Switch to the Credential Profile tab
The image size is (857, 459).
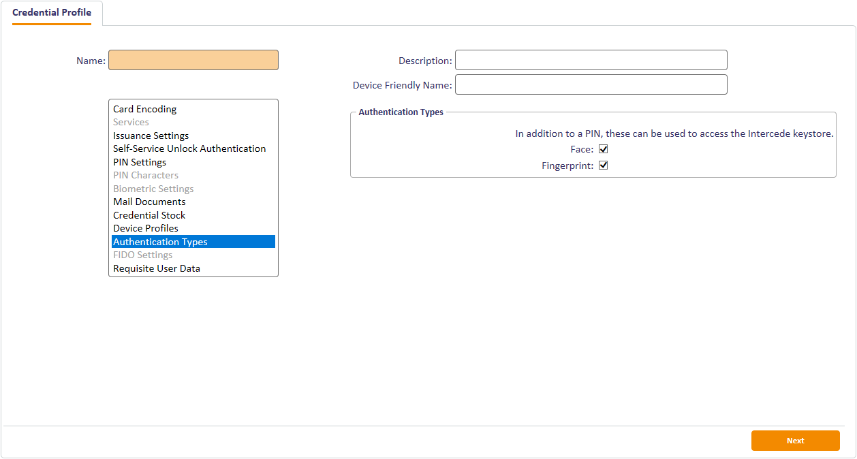pos(52,13)
